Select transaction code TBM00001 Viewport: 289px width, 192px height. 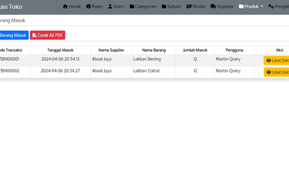10,59
